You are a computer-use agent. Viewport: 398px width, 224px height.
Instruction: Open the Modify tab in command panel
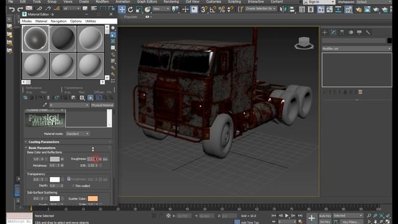coord(333,32)
